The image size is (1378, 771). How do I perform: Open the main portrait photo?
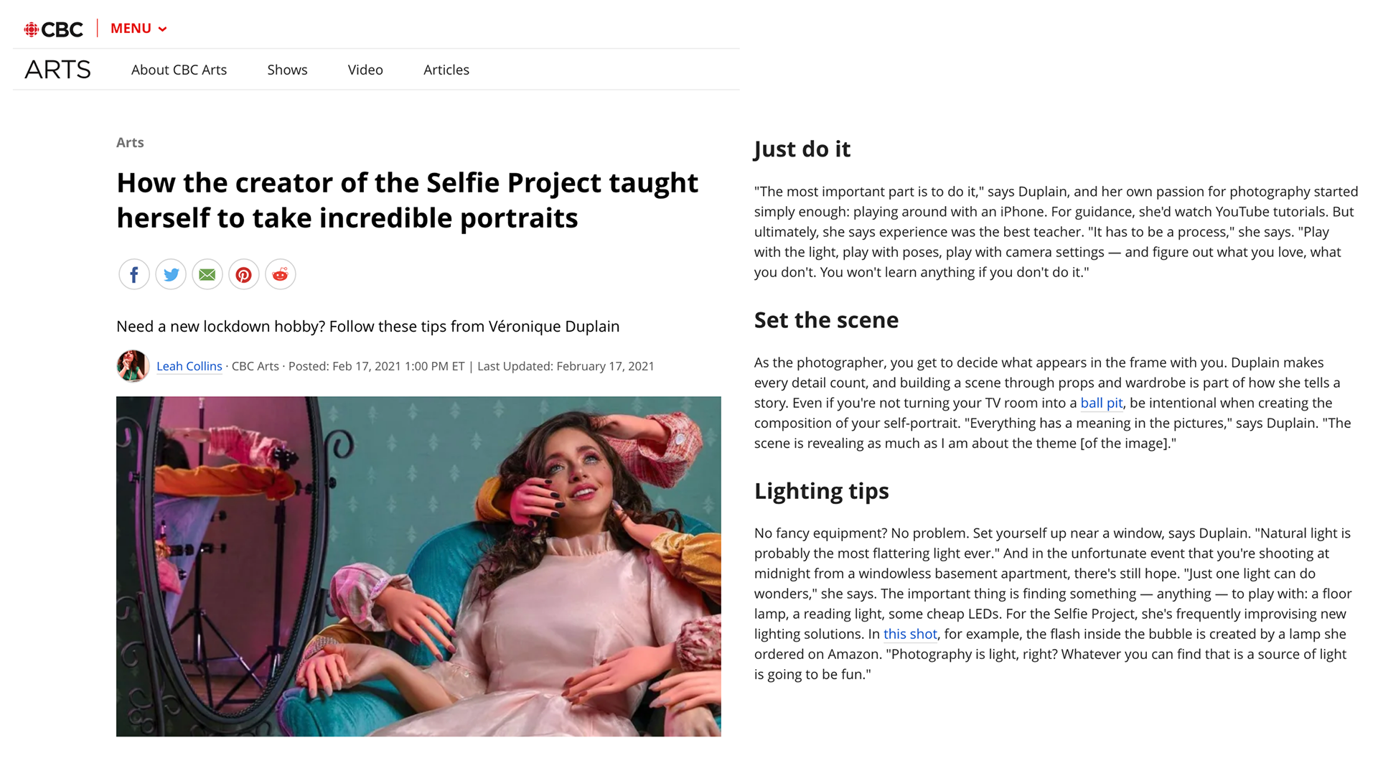coord(418,566)
